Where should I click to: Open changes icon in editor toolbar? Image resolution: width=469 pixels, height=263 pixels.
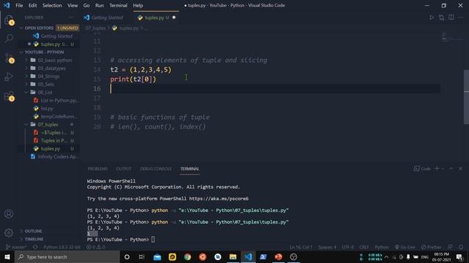tap(441, 18)
